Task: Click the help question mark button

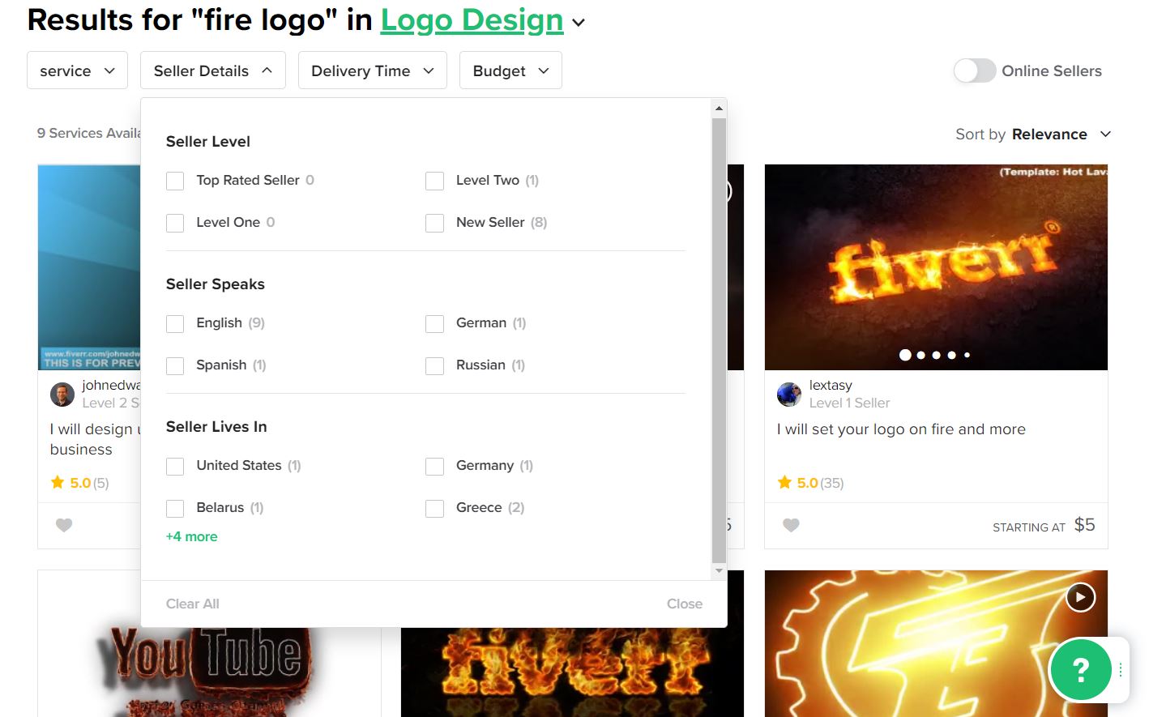Action: point(1080,669)
